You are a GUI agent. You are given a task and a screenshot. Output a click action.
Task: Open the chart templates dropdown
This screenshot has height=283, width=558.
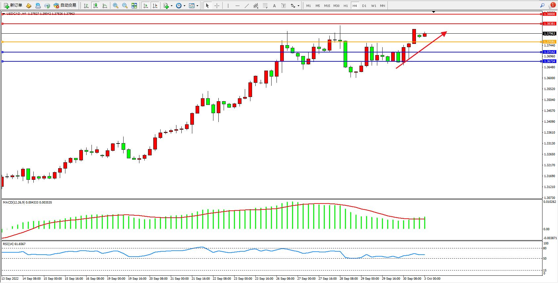[193, 6]
